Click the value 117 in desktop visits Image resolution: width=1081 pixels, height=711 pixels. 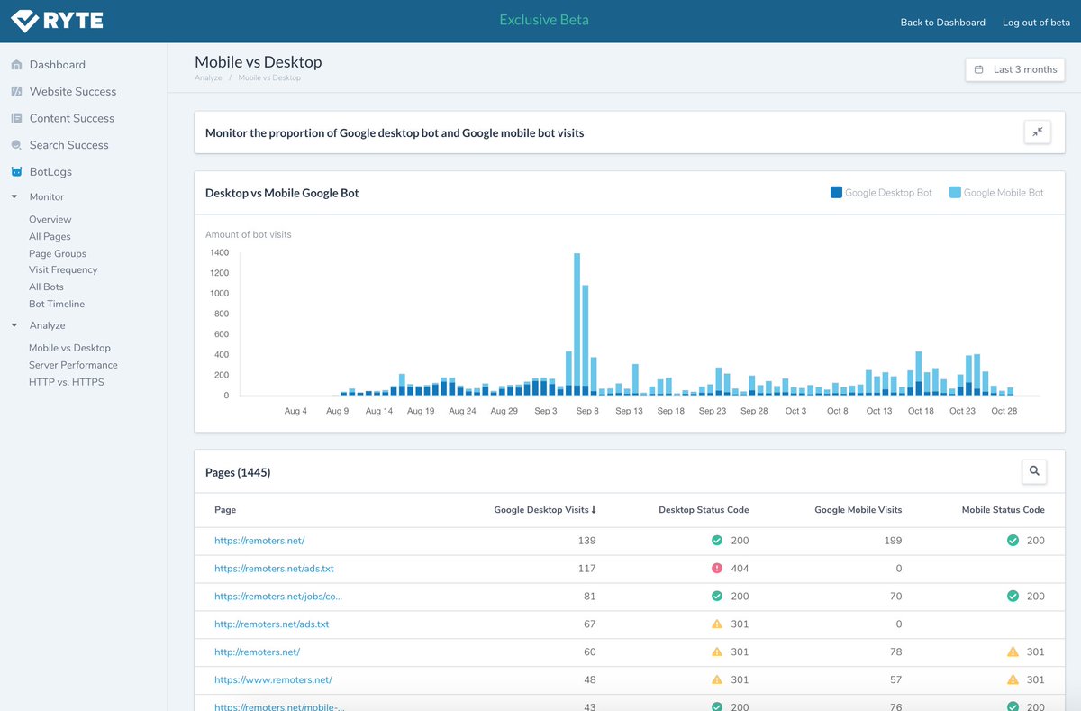pos(586,569)
